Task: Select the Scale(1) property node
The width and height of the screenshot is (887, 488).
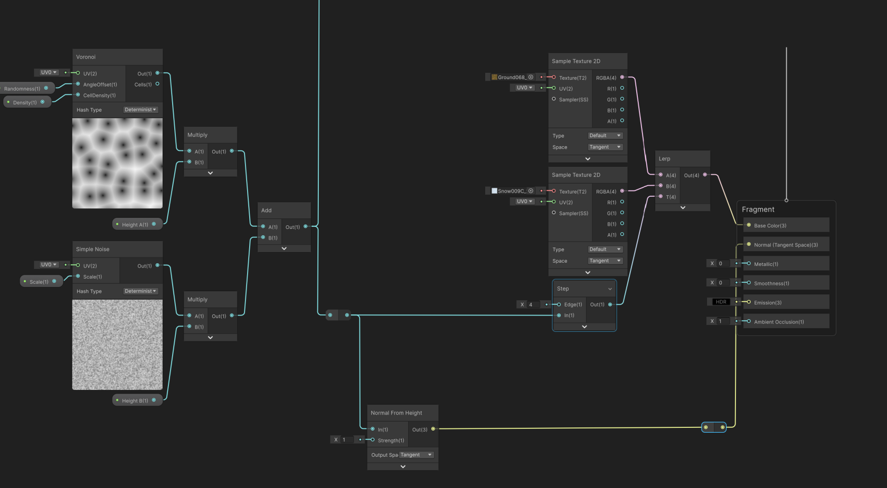Action: tap(41, 281)
